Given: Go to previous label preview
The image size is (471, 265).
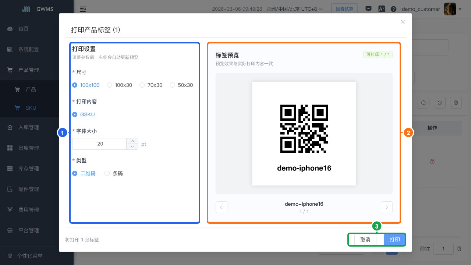Looking at the screenshot, I should pyautogui.click(x=222, y=207).
